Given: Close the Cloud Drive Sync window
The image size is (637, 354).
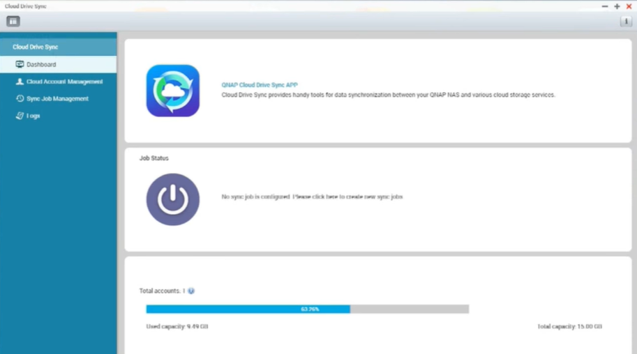Looking at the screenshot, I should 629,6.
